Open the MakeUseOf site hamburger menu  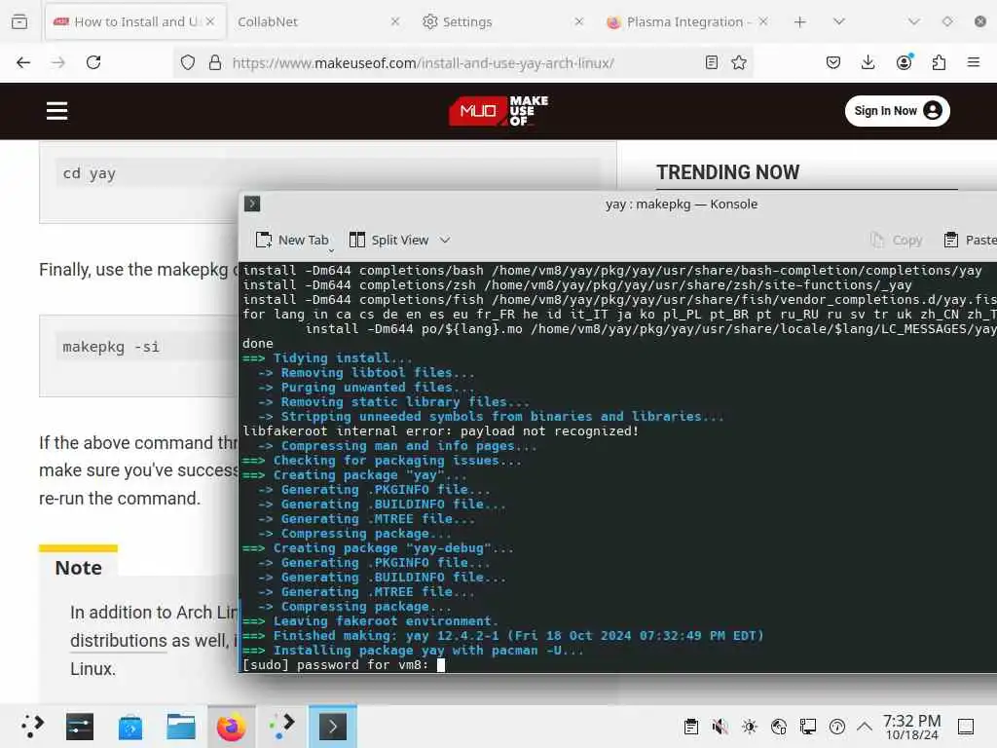56,111
